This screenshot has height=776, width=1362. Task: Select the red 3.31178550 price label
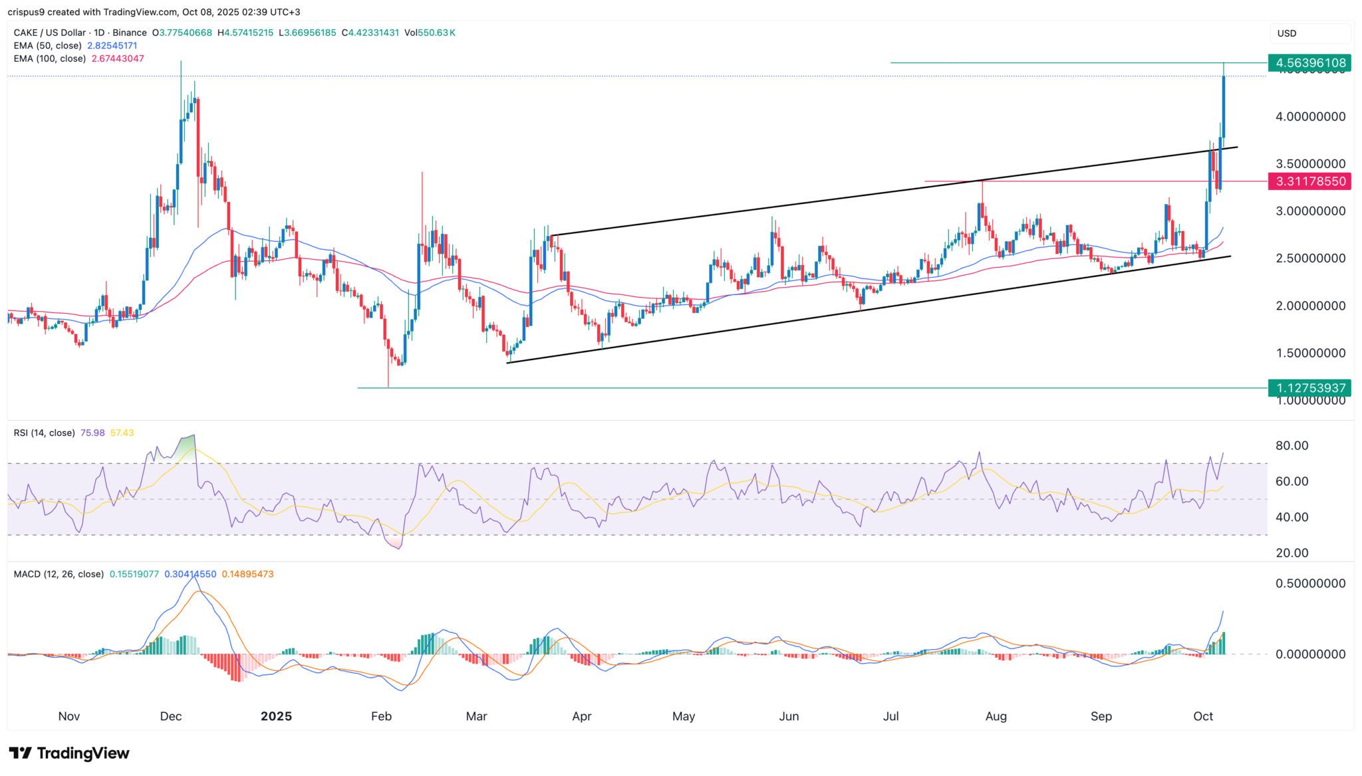[x=1309, y=181]
